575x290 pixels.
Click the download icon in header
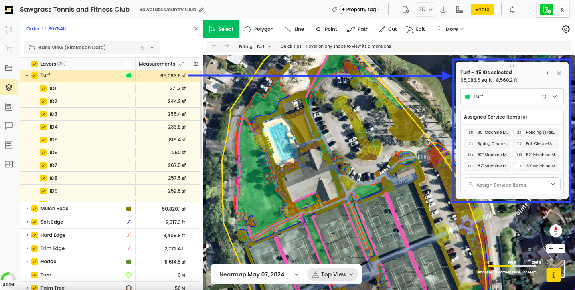(x=443, y=10)
